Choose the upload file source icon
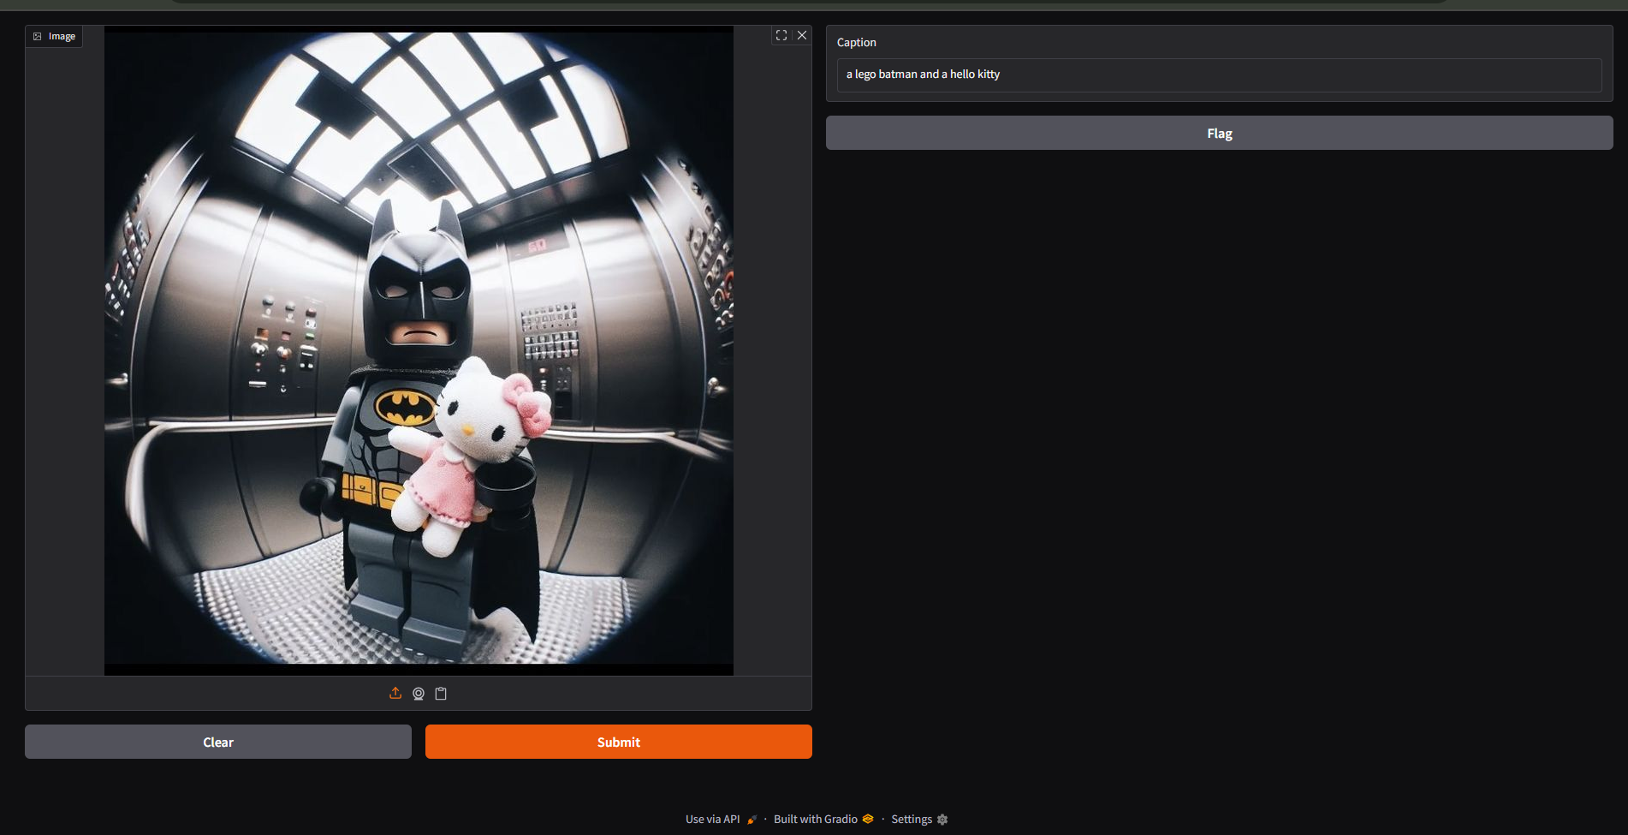This screenshot has height=835, width=1628. coord(395,694)
